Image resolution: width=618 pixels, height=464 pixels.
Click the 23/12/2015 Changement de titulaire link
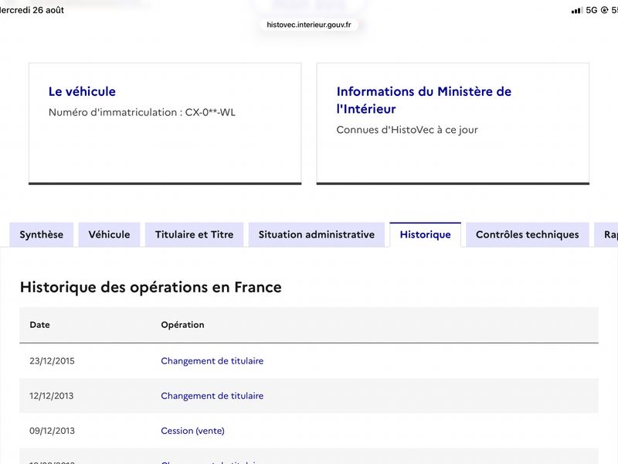tap(212, 361)
